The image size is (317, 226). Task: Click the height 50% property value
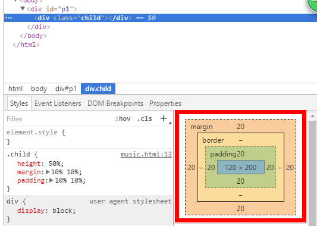[56, 164]
